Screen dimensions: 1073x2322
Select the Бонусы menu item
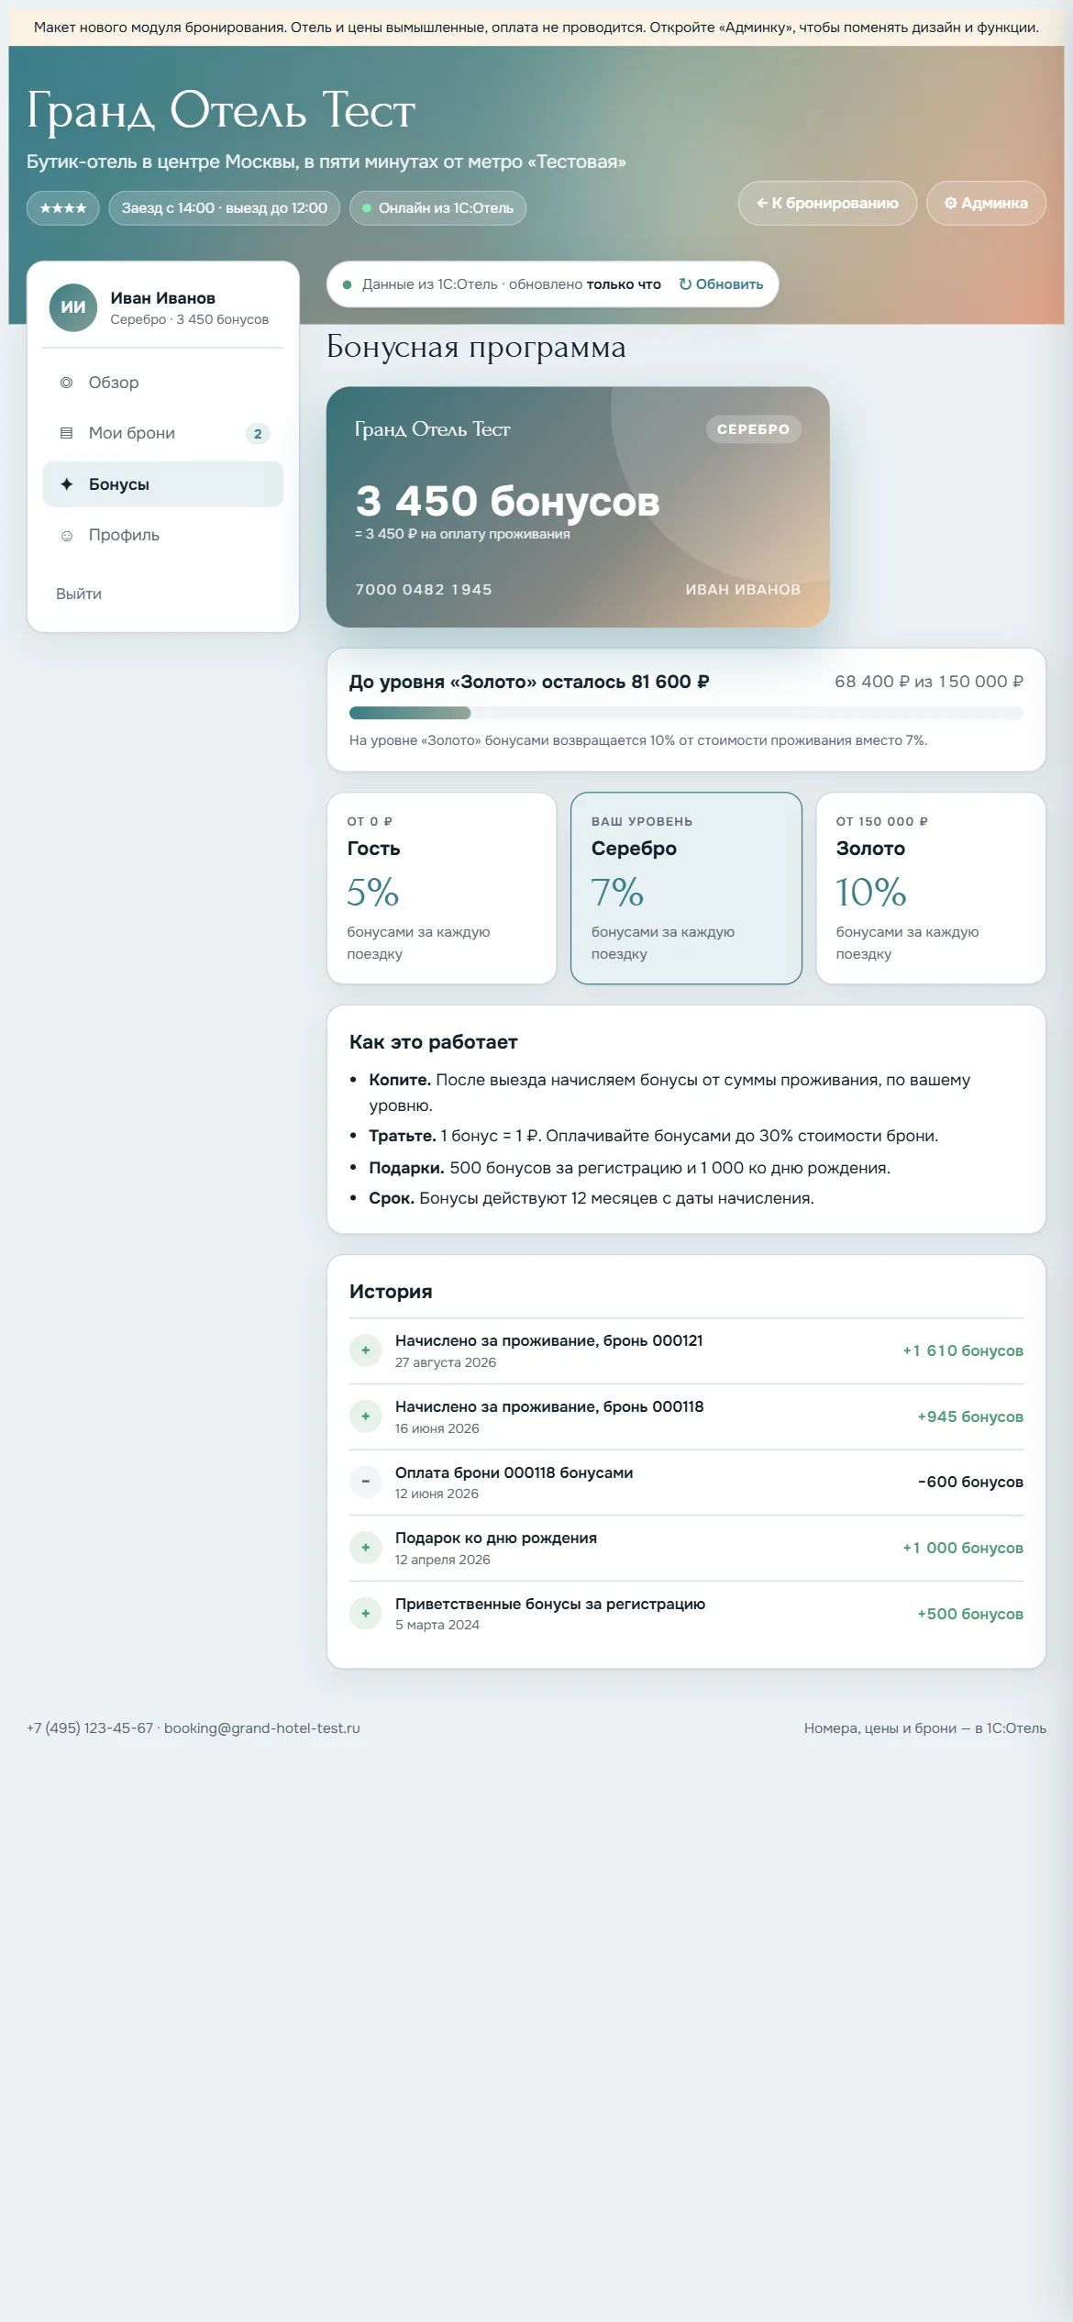163,484
